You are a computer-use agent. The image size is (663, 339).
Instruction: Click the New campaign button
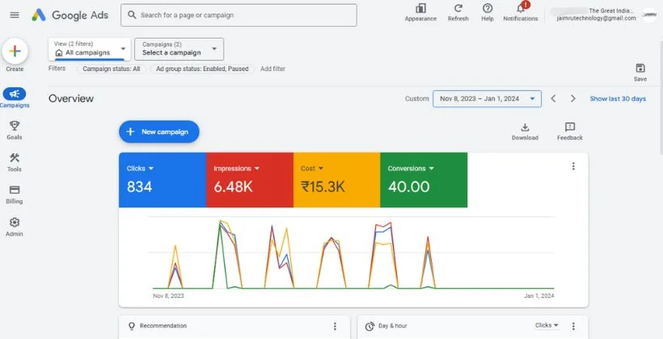click(158, 132)
